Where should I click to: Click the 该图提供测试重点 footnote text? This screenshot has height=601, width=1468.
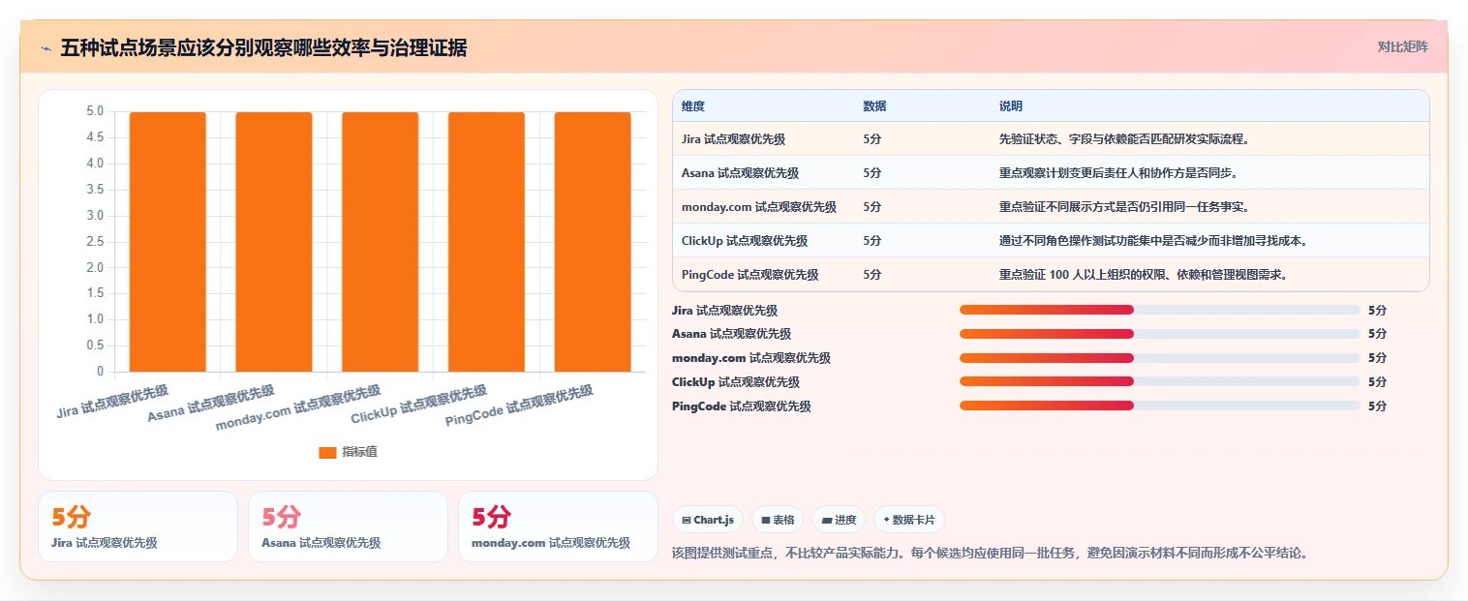pyautogui.click(x=990, y=554)
